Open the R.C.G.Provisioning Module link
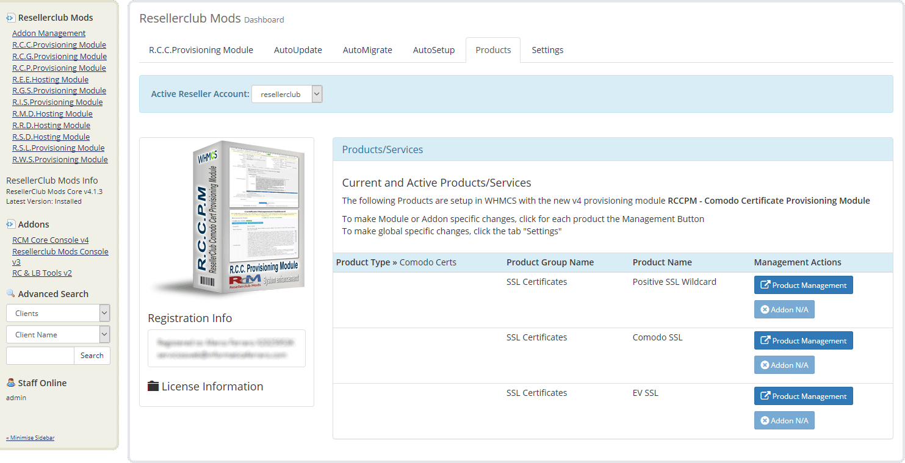The width and height of the screenshot is (905, 463). pyautogui.click(x=59, y=56)
